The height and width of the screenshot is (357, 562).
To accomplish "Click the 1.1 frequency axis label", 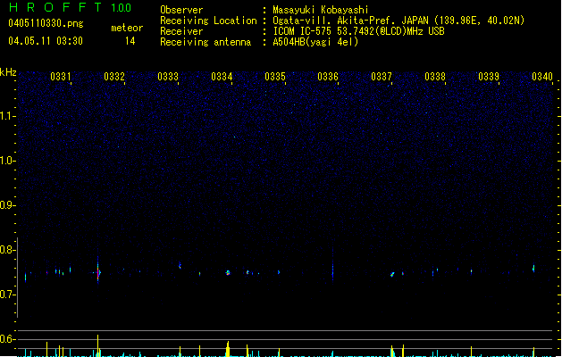I will point(7,116).
